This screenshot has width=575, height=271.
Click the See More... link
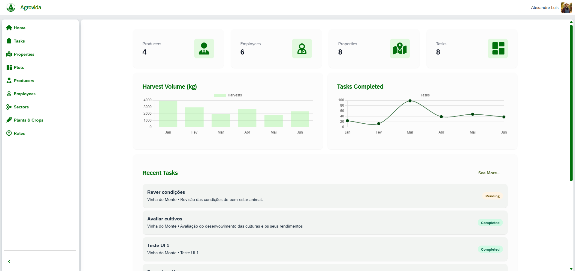coord(489,173)
